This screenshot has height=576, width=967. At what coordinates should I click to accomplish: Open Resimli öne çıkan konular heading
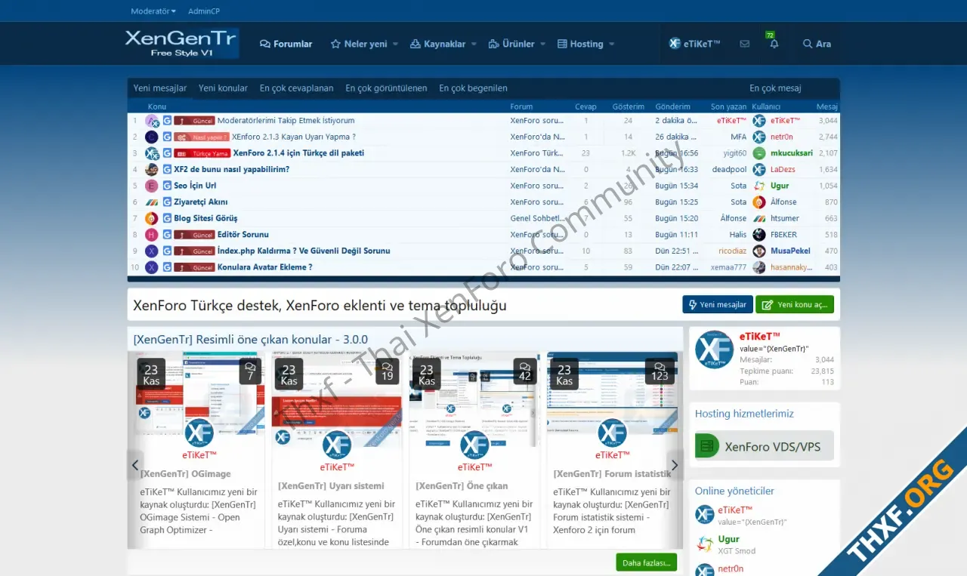pyautogui.click(x=251, y=340)
